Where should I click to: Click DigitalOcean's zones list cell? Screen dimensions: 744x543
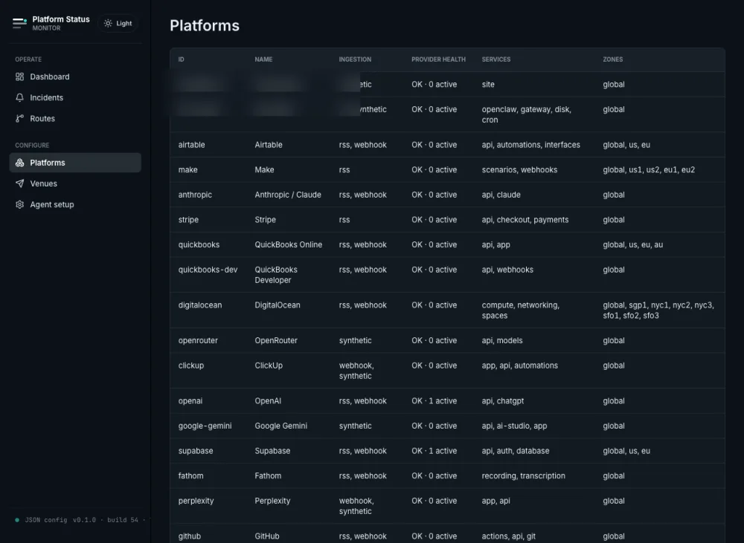pyautogui.click(x=658, y=310)
